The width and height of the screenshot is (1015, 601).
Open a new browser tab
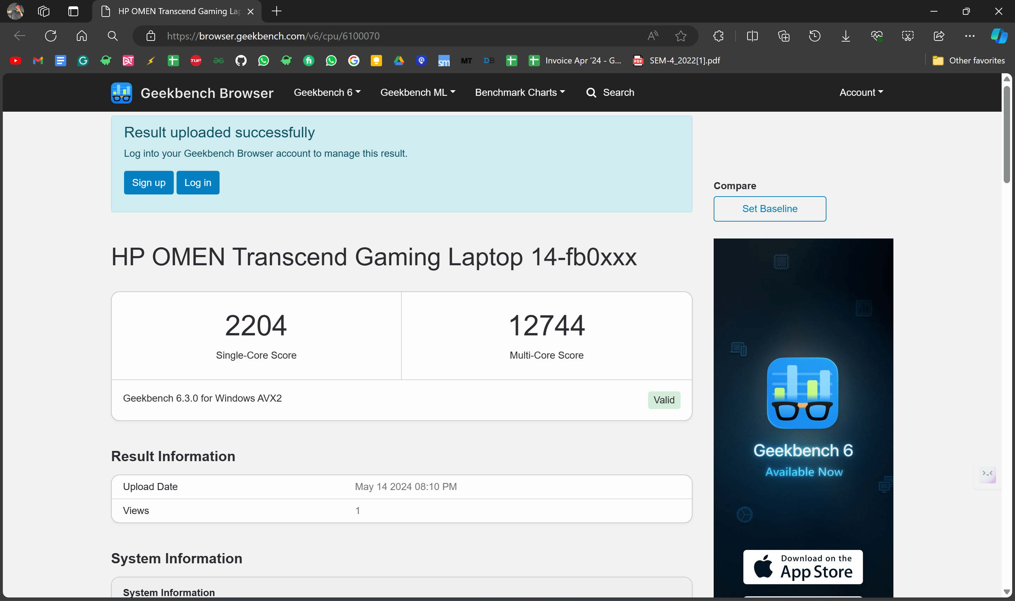pos(277,11)
